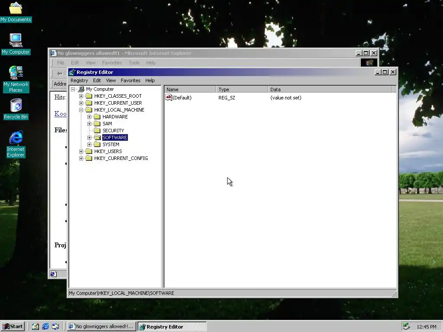Click the Name column header
This screenshot has height=332, width=443.
point(190,89)
